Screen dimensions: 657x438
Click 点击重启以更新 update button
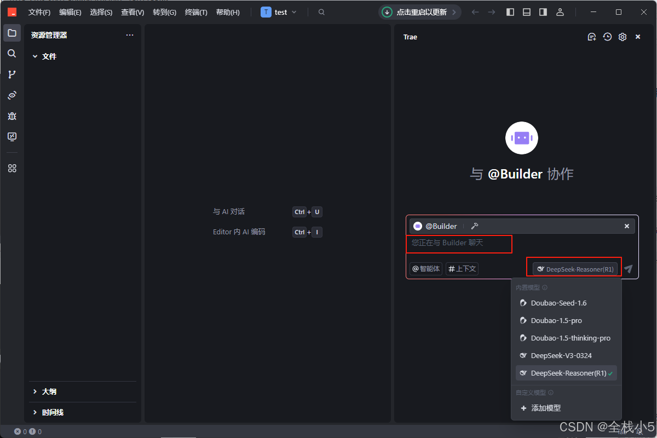420,12
